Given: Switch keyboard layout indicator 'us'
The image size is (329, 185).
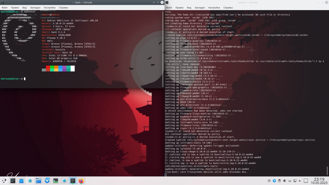Looking at the screenshot, I should click(290, 181).
